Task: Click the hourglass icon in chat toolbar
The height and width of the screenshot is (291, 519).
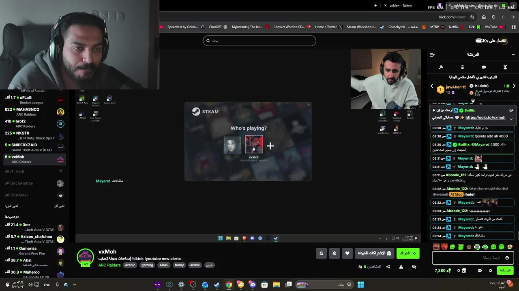Action: [505, 67]
